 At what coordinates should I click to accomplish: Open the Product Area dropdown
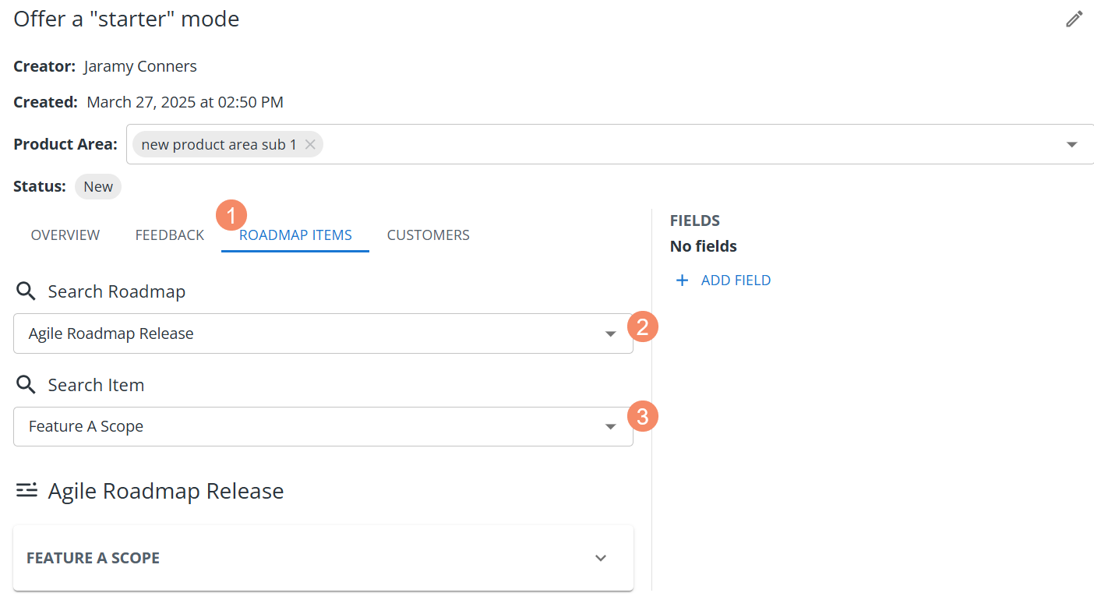(1071, 143)
